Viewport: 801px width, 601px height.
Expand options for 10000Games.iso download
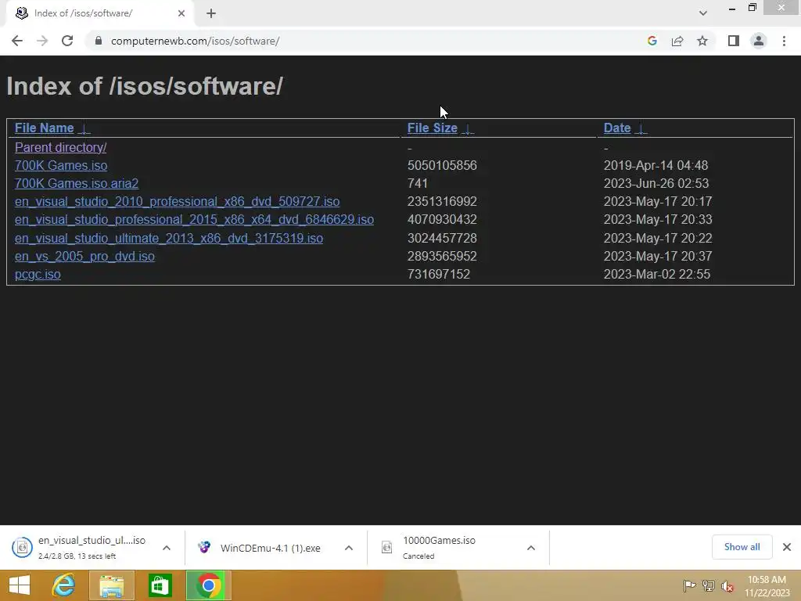pyautogui.click(x=531, y=548)
